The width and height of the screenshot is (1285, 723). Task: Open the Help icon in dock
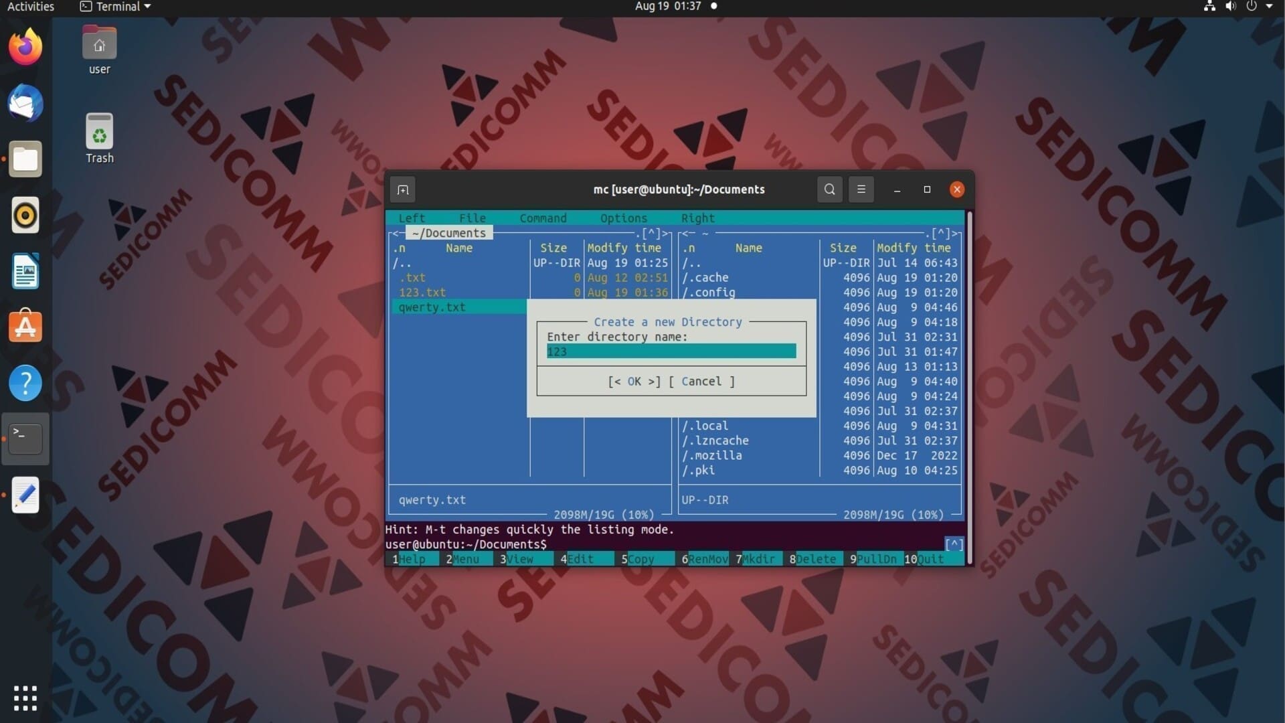click(25, 383)
